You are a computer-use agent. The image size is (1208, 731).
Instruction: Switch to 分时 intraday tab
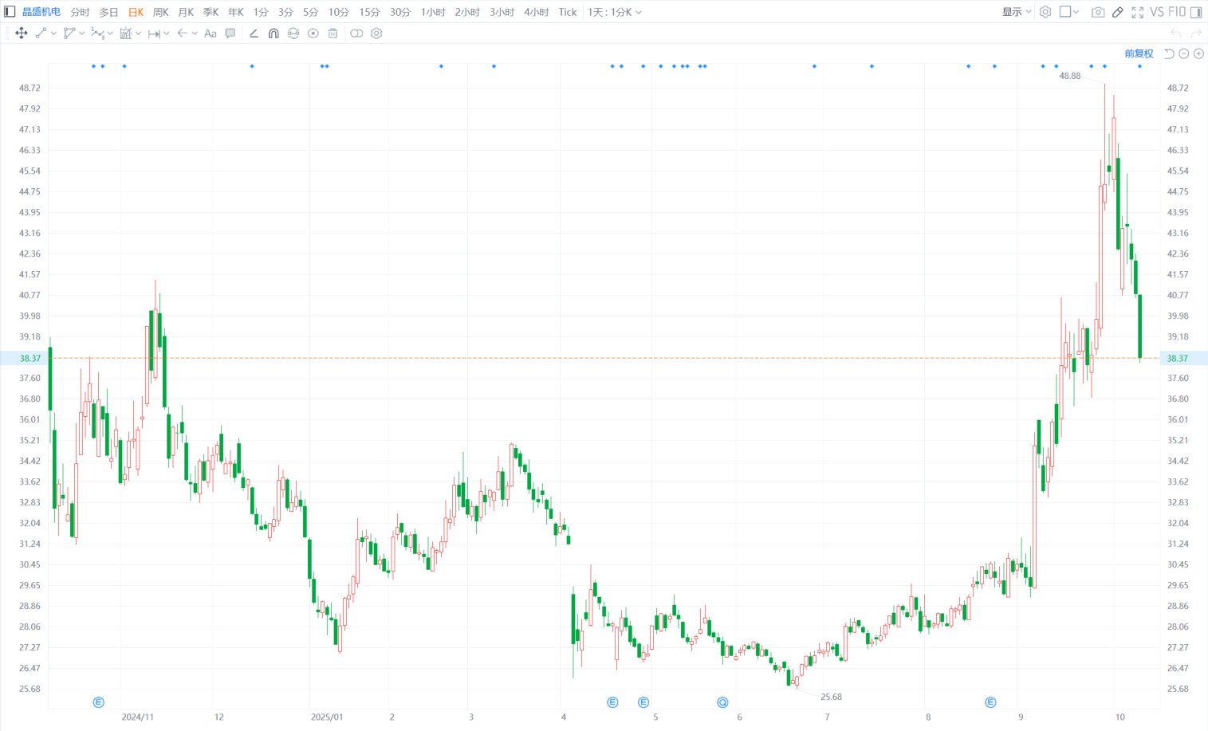click(x=80, y=12)
